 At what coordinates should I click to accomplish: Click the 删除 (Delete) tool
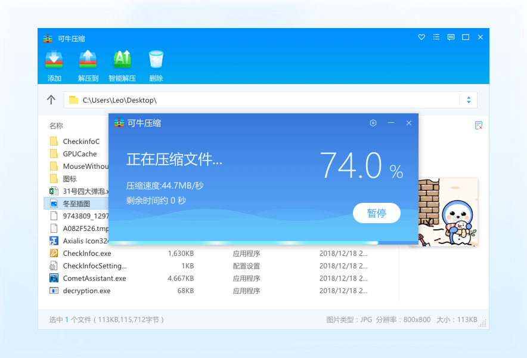(x=156, y=64)
